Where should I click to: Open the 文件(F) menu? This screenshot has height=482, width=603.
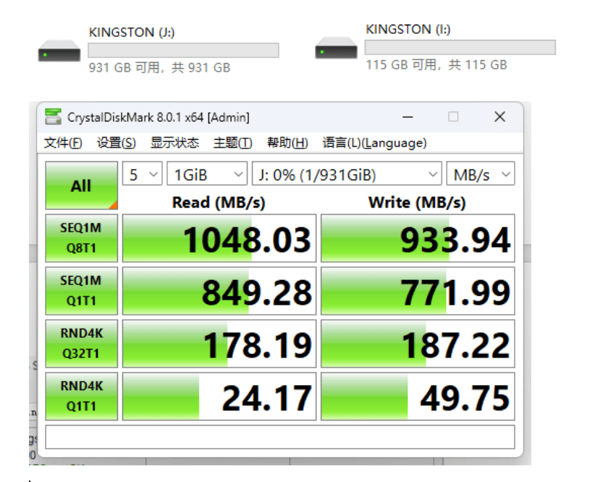pyautogui.click(x=63, y=143)
